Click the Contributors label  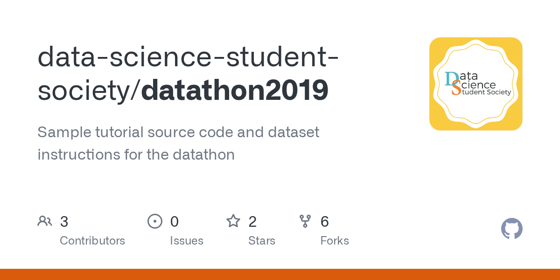(x=92, y=241)
